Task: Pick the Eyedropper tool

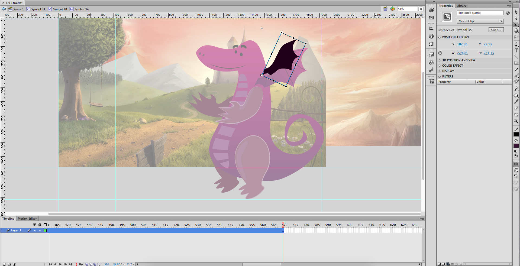Action: 516,101
